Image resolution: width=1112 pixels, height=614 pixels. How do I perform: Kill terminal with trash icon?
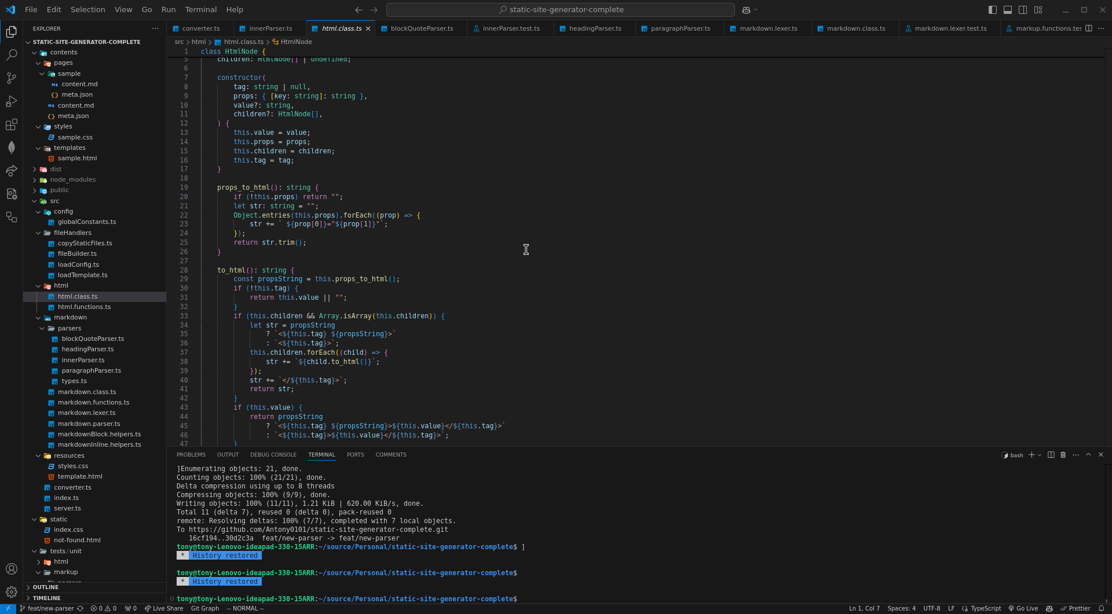pos(1063,455)
